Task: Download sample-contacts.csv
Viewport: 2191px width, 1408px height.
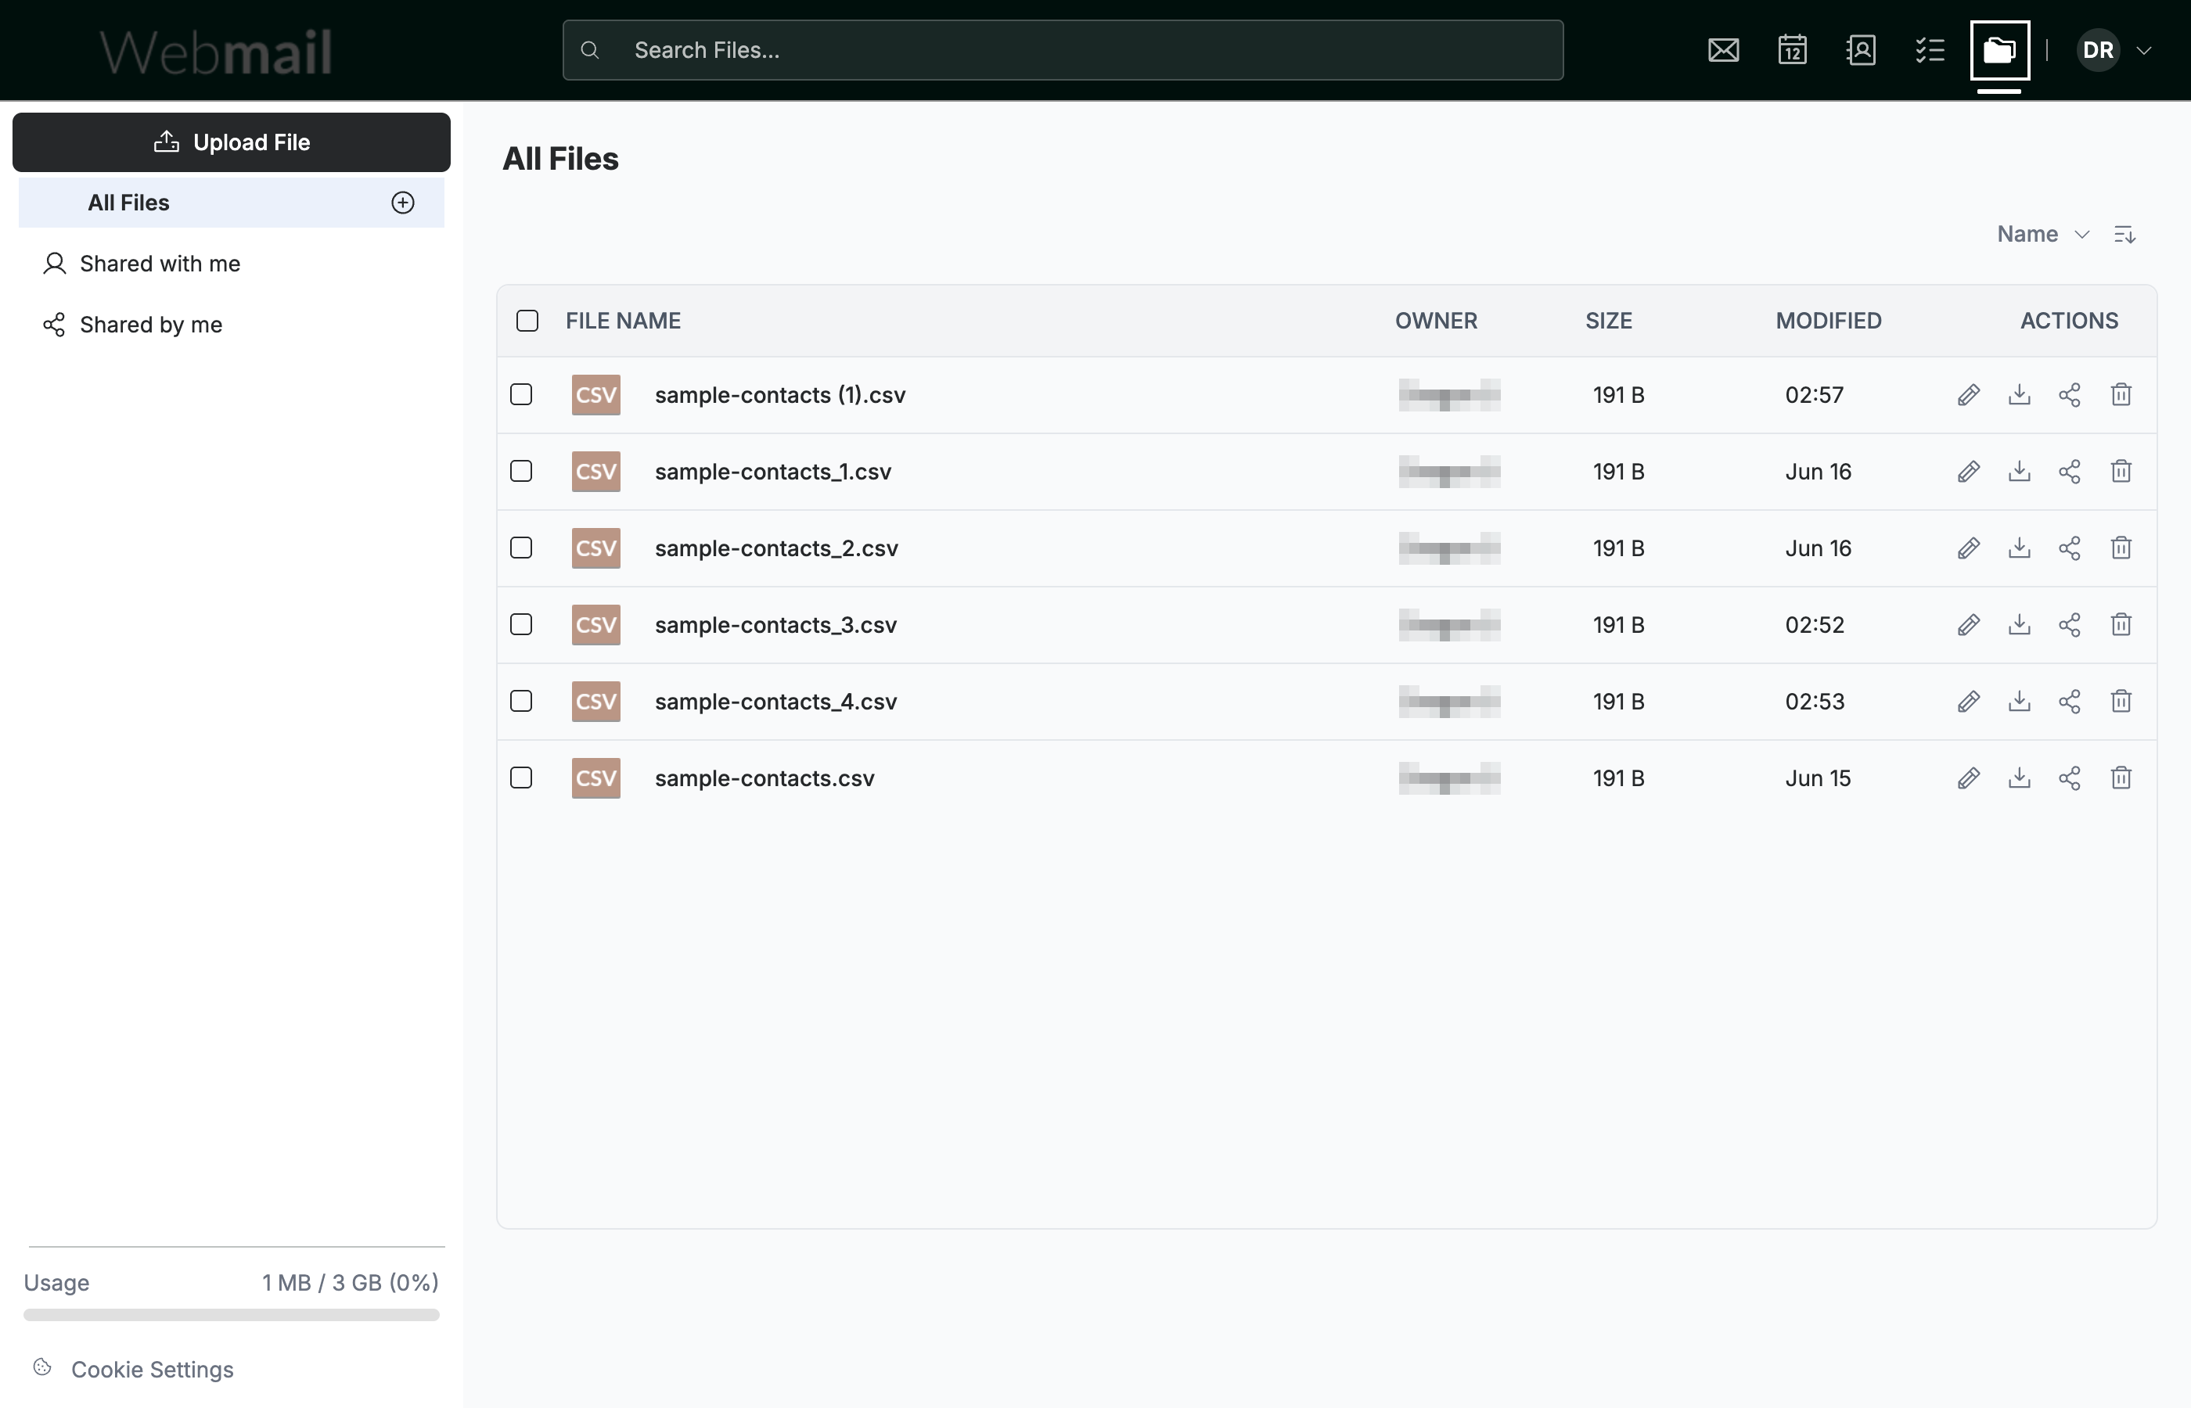Action: coord(2019,779)
